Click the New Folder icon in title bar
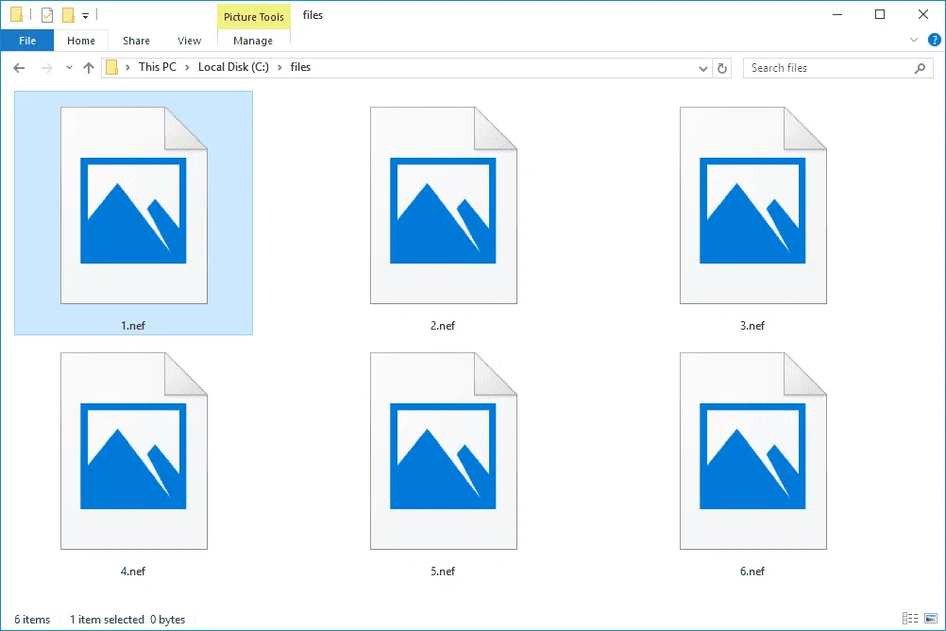This screenshot has width=946, height=631. tap(68, 15)
